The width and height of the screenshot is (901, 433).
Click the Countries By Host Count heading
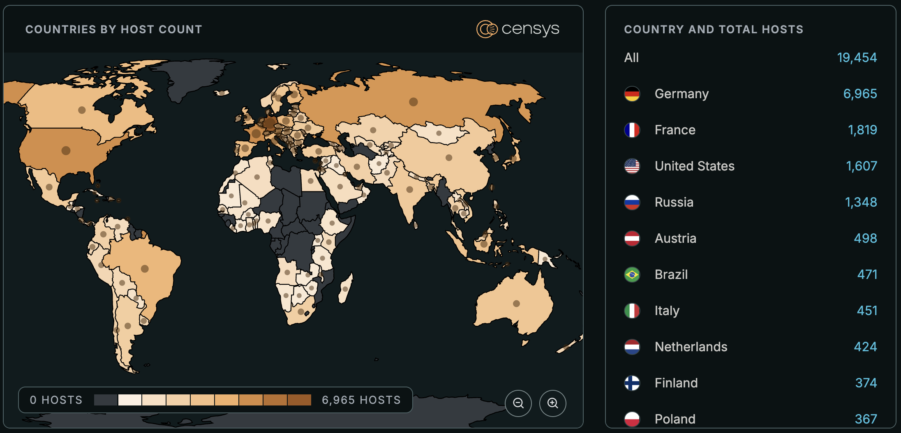point(114,29)
